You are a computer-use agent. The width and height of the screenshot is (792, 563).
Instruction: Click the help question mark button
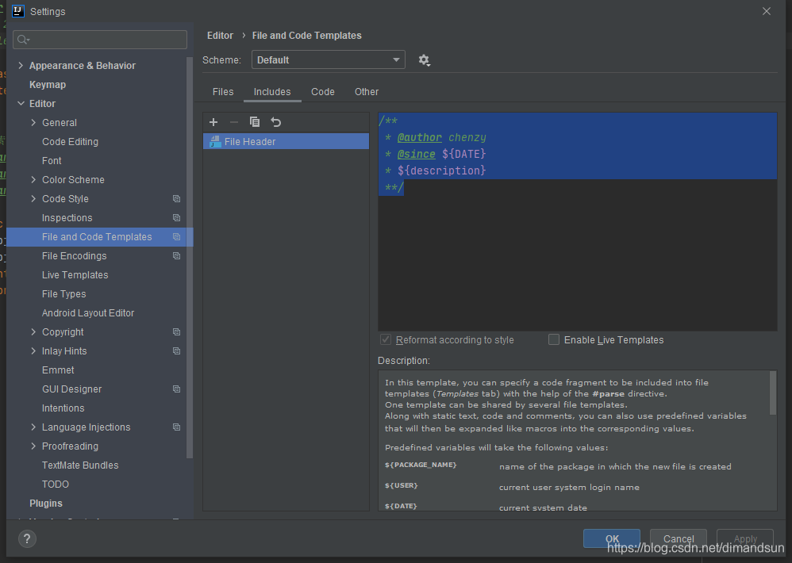coord(27,538)
